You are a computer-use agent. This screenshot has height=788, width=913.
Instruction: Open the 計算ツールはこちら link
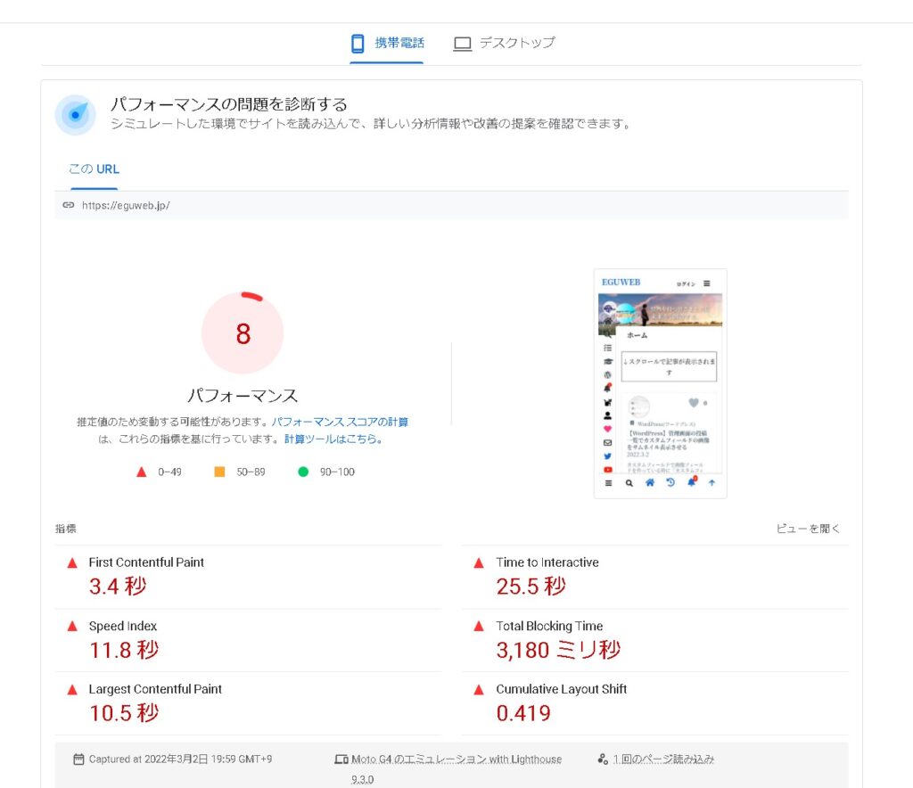pyautogui.click(x=333, y=439)
